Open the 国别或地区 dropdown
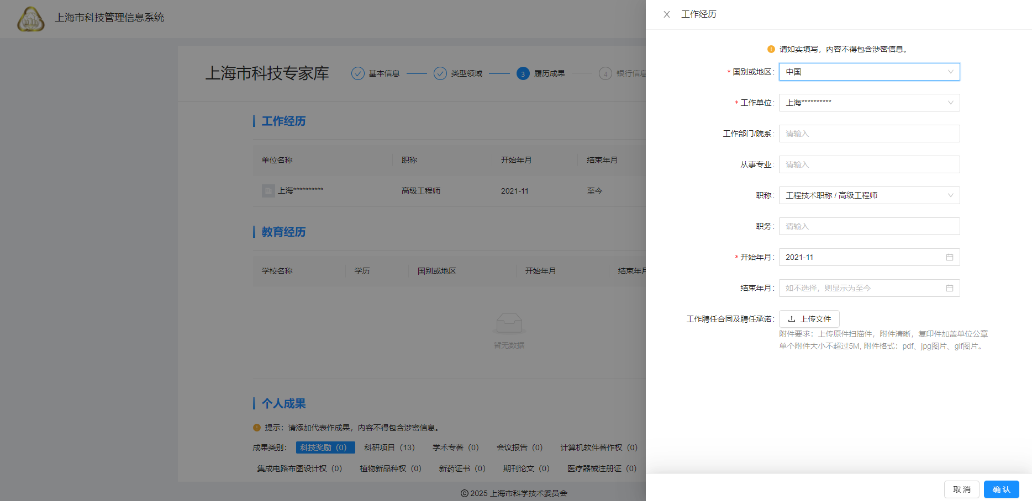The width and height of the screenshot is (1032, 501). point(869,72)
